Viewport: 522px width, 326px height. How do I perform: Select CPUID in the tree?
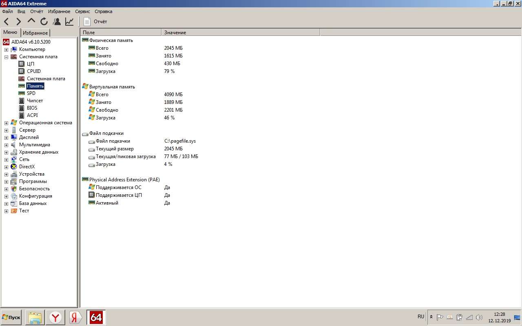[34, 71]
